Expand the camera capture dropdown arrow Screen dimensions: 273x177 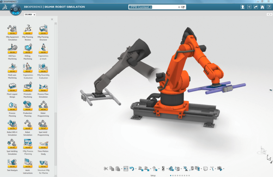click(x=224, y=169)
